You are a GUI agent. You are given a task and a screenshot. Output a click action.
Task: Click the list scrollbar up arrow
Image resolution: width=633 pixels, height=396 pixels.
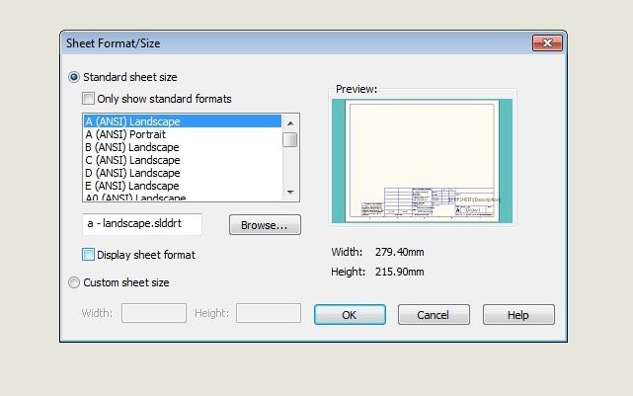tap(290, 121)
